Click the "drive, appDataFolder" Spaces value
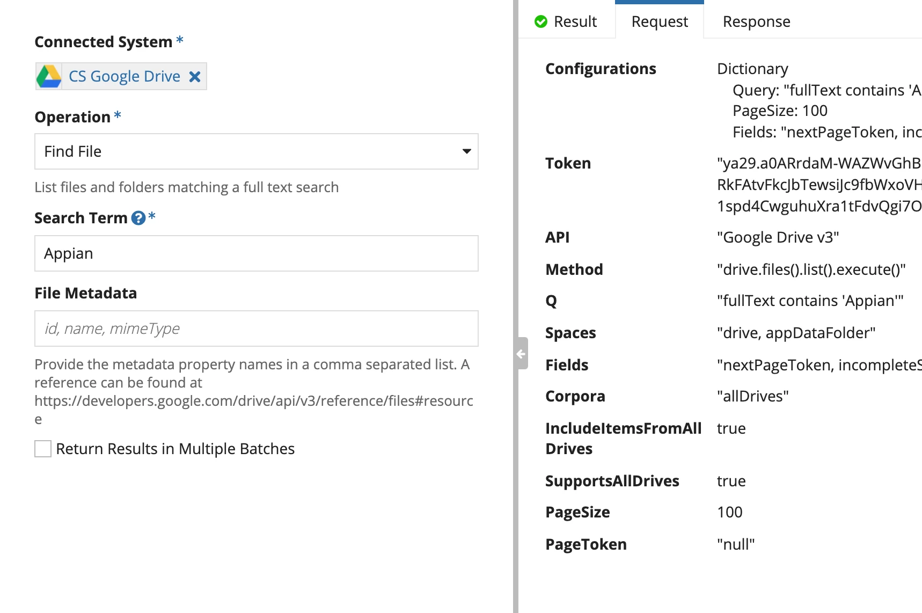Image resolution: width=922 pixels, height=613 pixels. point(796,333)
